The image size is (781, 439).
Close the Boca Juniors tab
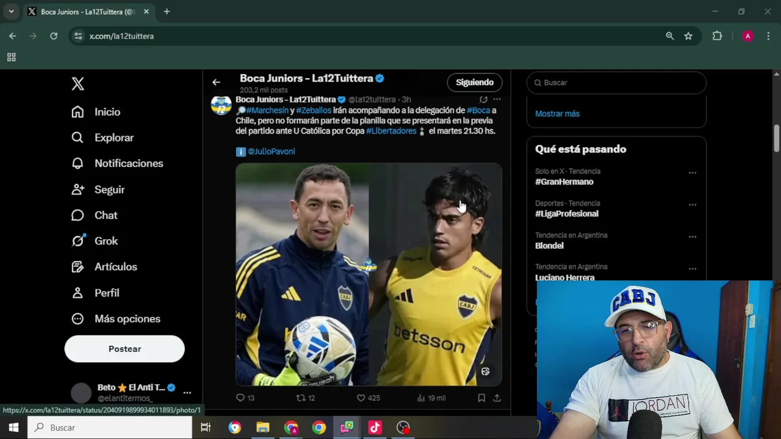(x=146, y=12)
